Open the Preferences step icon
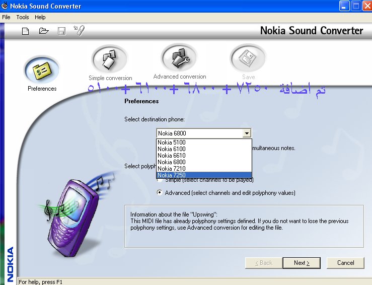 42,70
